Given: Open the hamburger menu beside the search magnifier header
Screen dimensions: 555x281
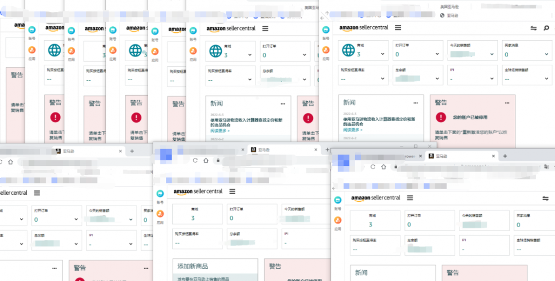Looking at the screenshot, I should (398, 28).
